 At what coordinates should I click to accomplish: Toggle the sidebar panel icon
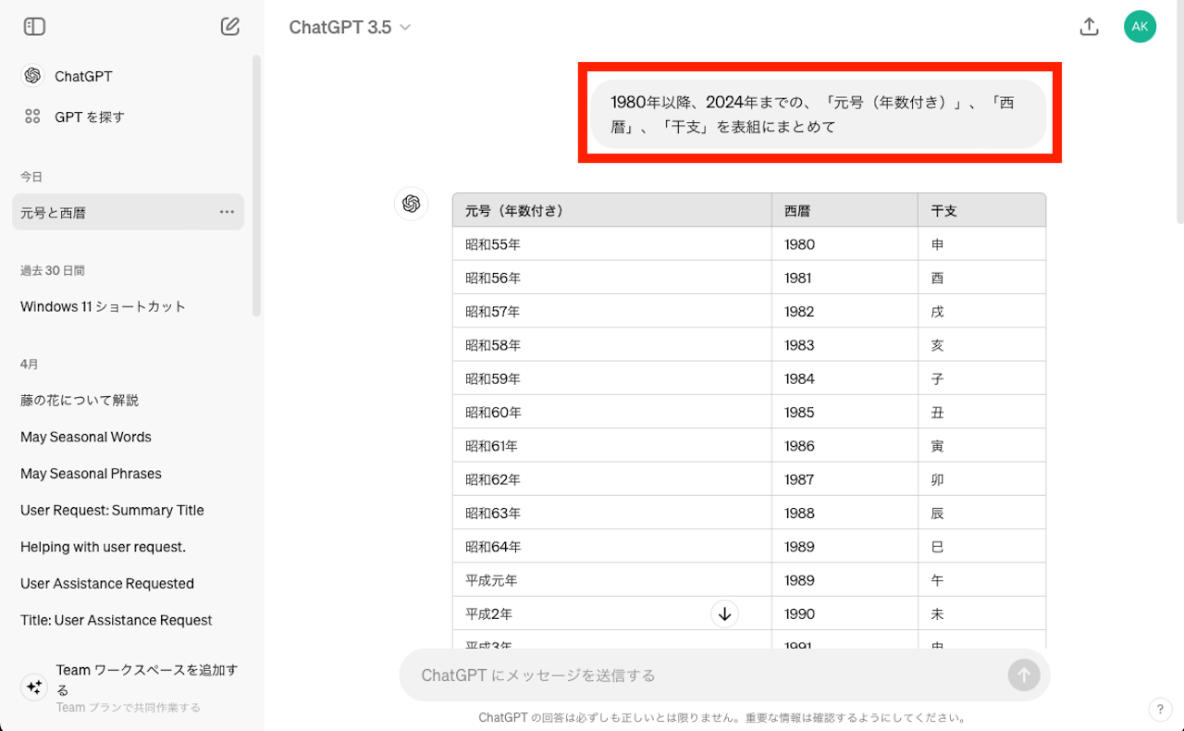coord(34,27)
